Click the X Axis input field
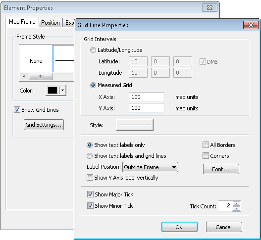Screen dimensions: 261x240 click(147, 97)
